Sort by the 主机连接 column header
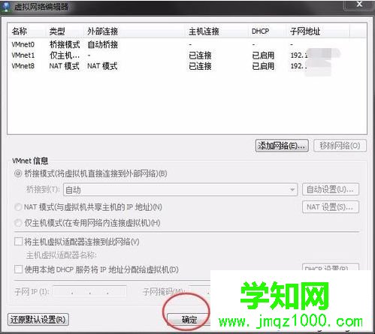The image size is (375, 334). coord(217,32)
